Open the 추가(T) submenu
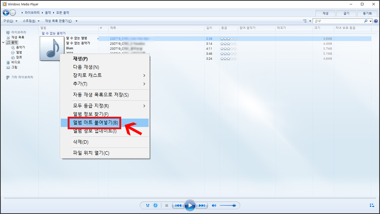Viewport: 380px width, 214px height. [105, 84]
